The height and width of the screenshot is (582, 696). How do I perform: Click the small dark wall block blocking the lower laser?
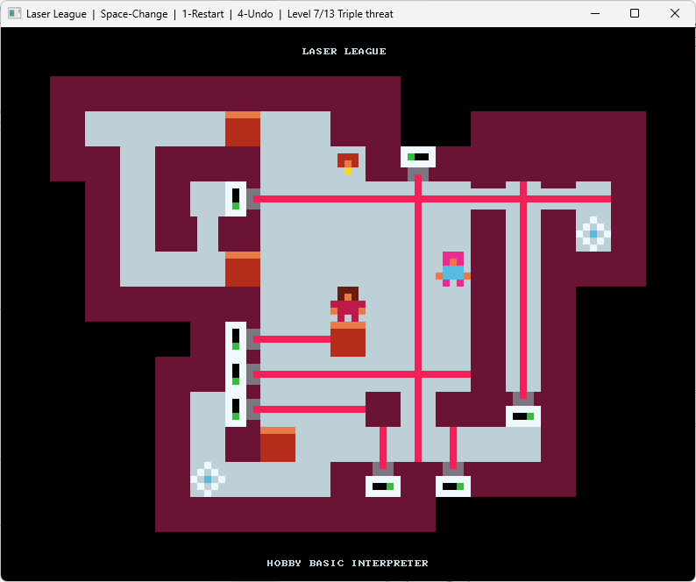[383, 409]
